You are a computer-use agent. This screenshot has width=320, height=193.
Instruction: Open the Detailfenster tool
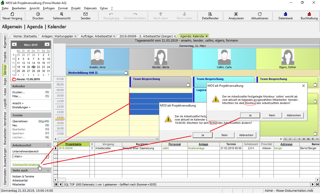210,14
